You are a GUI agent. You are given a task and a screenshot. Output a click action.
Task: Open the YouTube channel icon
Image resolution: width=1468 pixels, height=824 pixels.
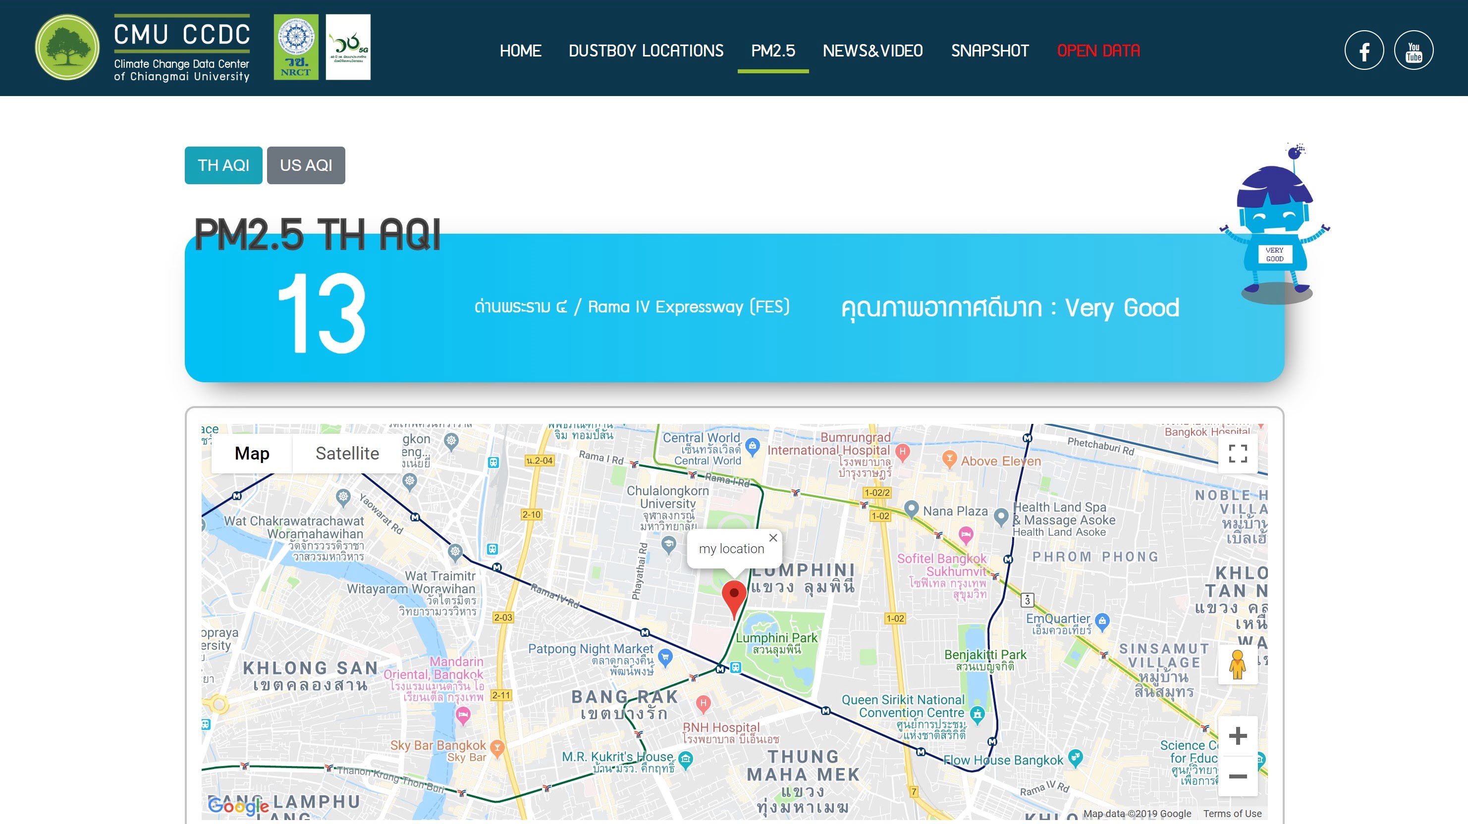coord(1414,50)
